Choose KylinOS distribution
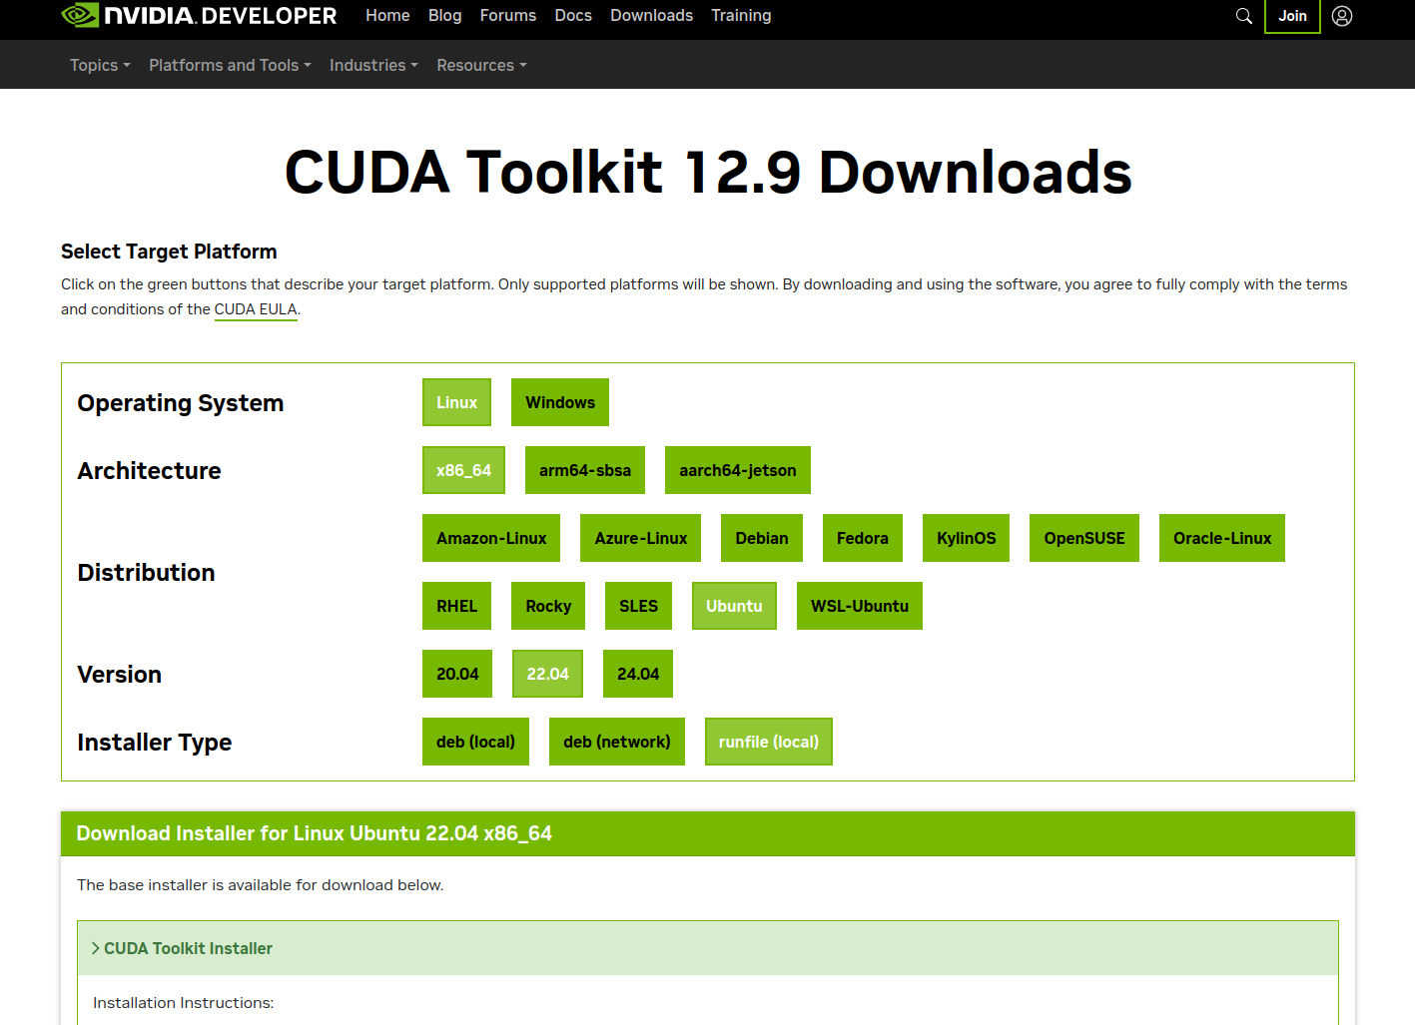Screen dimensions: 1415x1025 coord(966,538)
